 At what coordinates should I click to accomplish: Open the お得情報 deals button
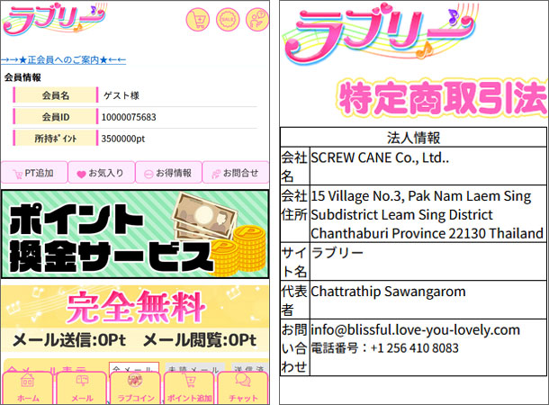tap(168, 173)
